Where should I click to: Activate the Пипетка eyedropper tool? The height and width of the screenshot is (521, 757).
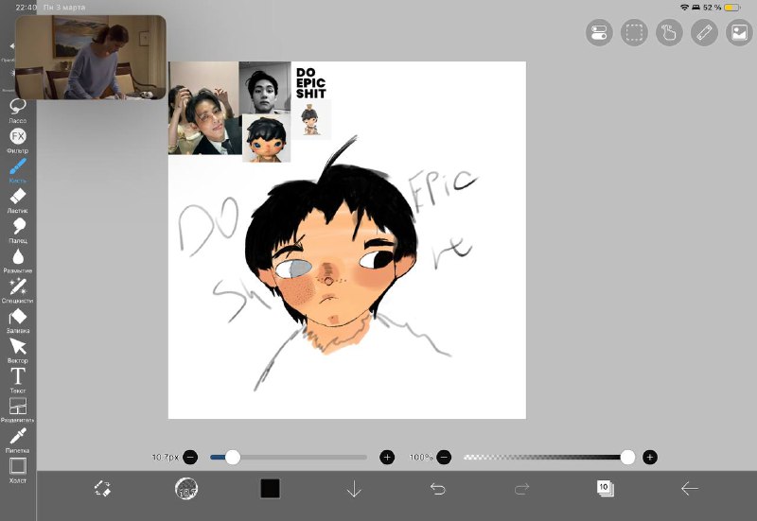(17, 437)
